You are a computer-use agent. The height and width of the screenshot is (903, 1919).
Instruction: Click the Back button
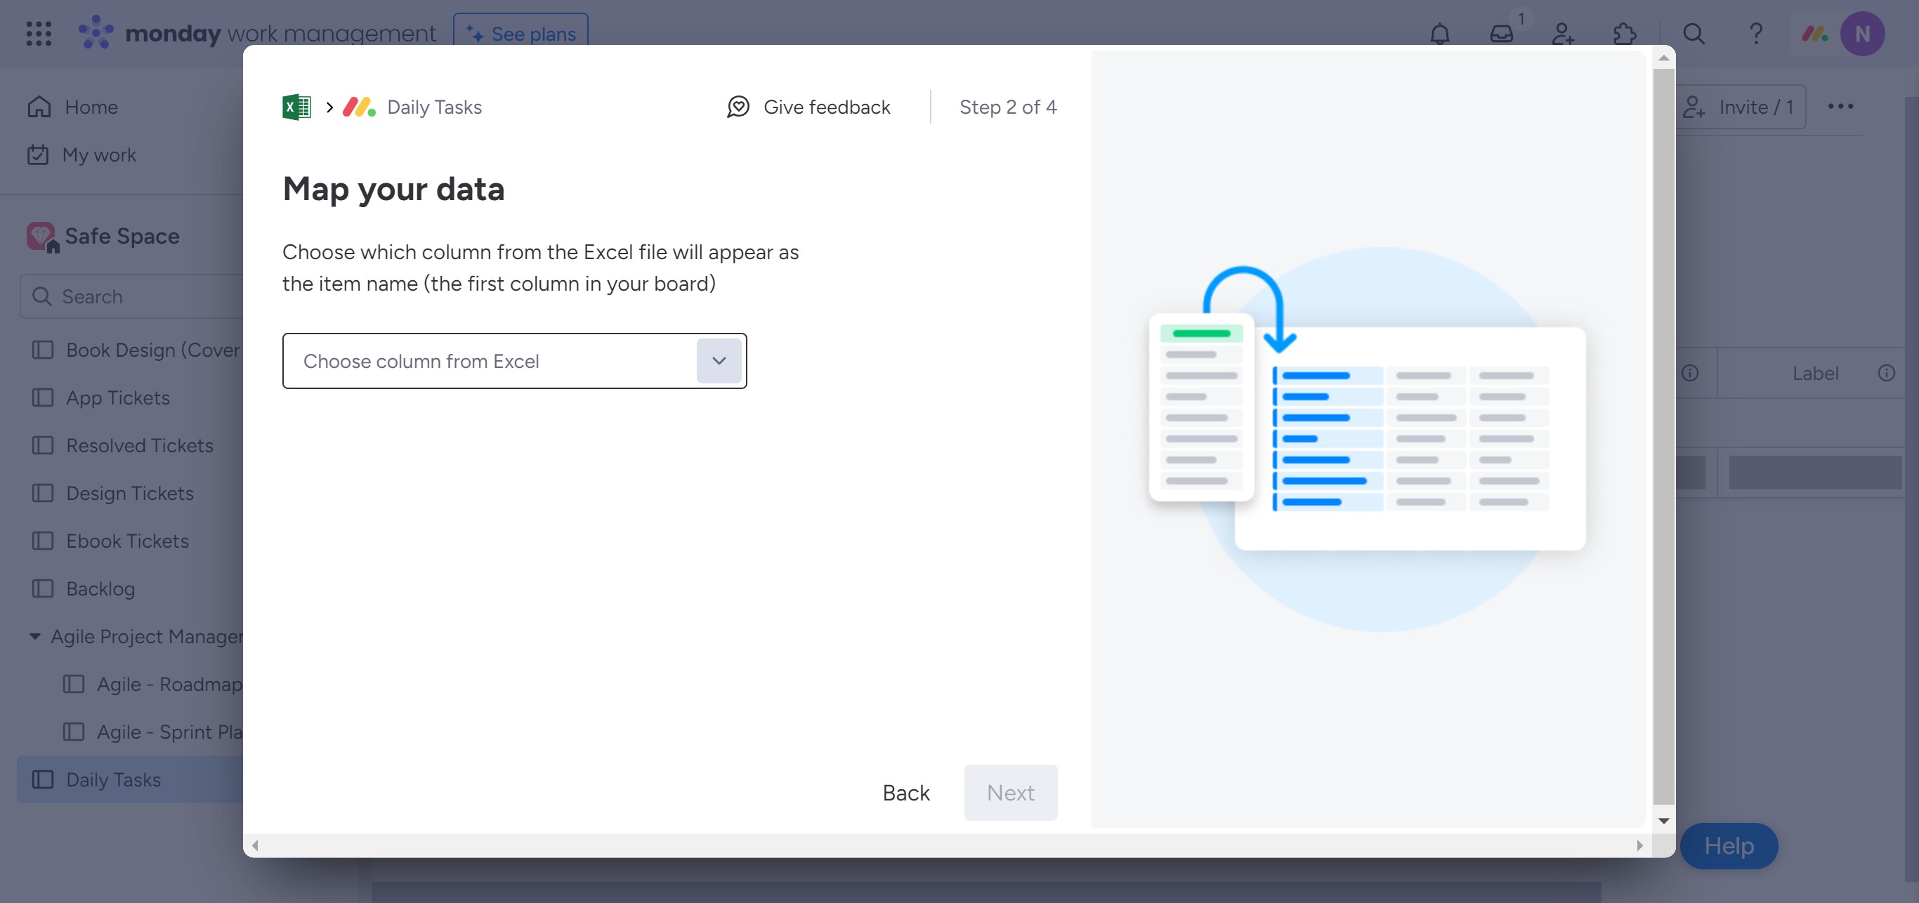[x=906, y=792]
